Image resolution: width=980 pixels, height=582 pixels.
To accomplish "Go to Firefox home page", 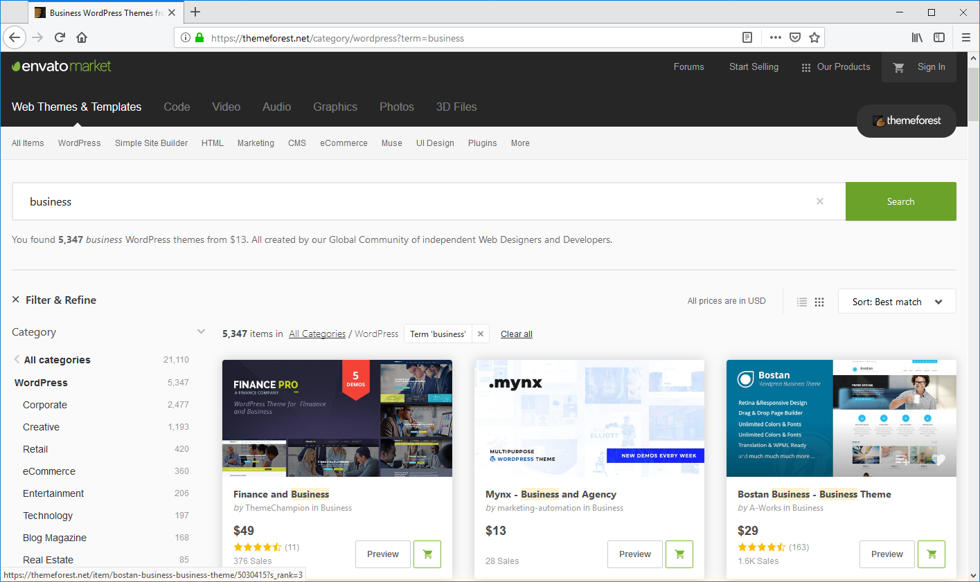I will tap(82, 37).
